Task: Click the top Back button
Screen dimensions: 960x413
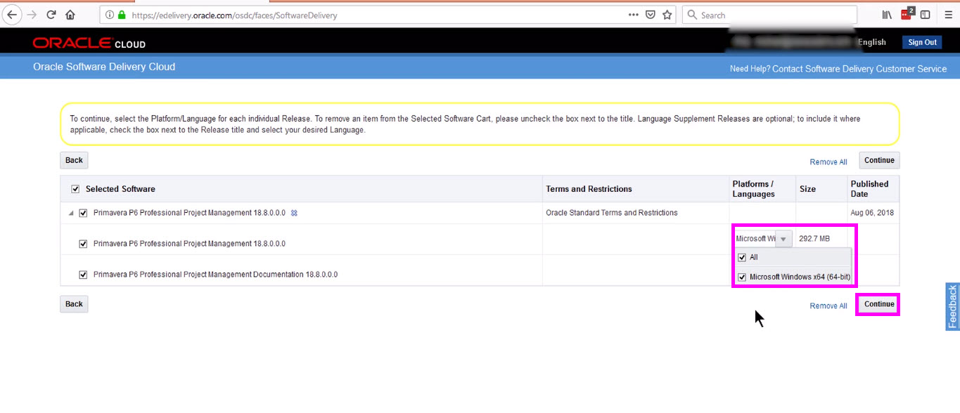Action: click(x=74, y=160)
